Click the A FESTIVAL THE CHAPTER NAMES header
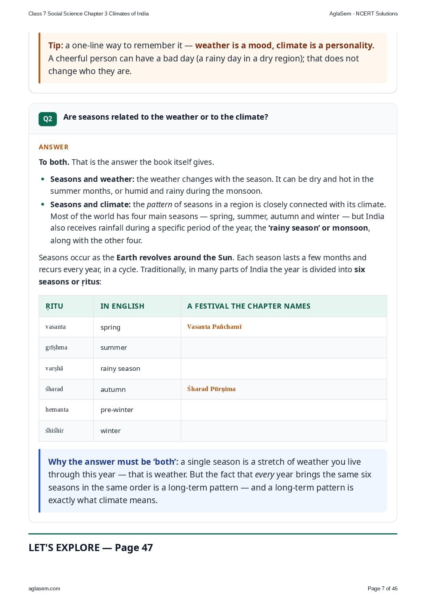The width and height of the screenshot is (426, 603). click(x=249, y=306)
